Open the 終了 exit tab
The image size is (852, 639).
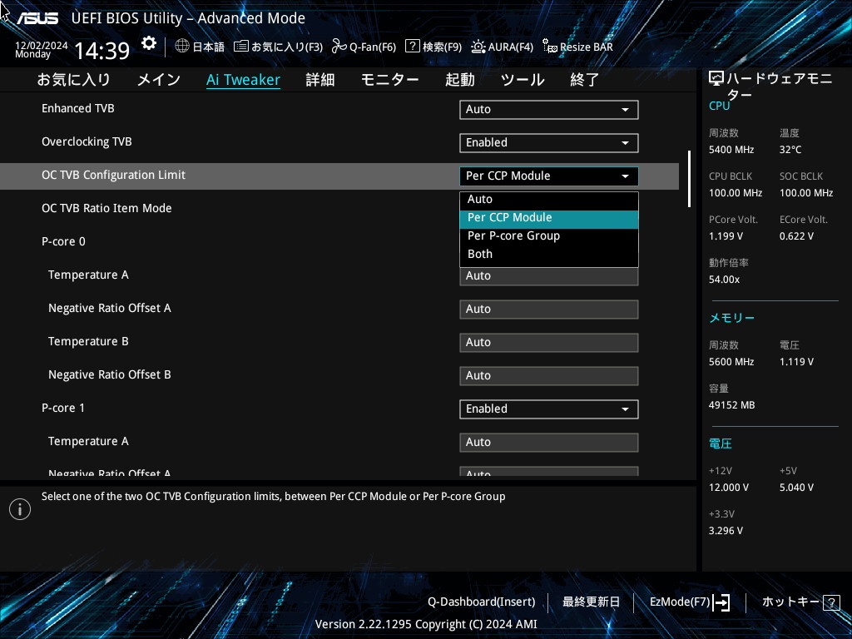point(585,80)
